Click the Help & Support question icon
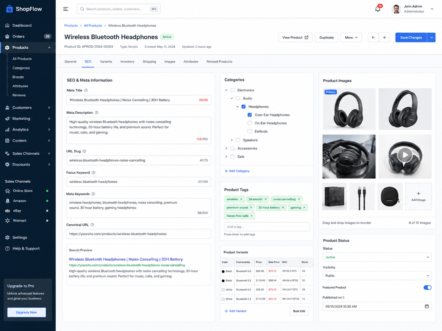 (x=7, y=248)
